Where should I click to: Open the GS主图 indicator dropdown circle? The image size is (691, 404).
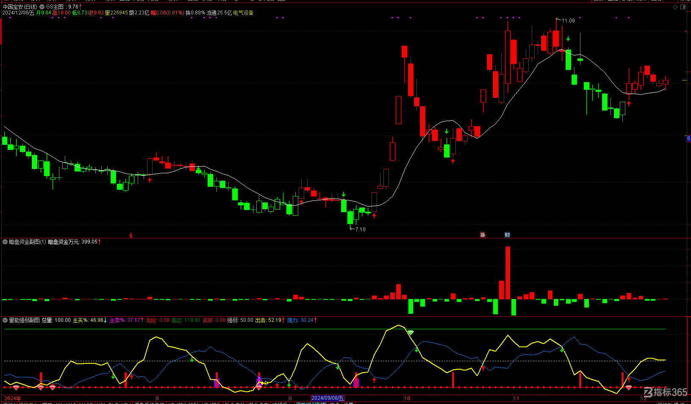(x=42, y=7)
